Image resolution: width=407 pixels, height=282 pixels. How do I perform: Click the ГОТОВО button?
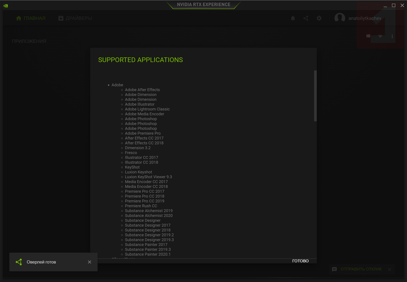[x=300, y=261]
